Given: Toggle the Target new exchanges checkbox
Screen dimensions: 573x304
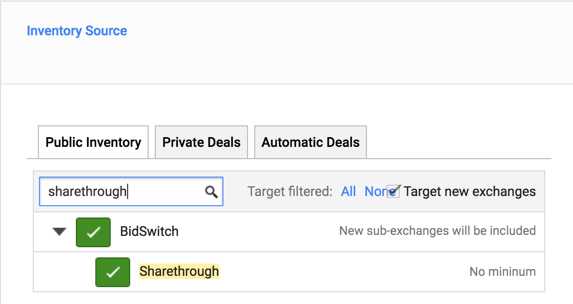Looking at the screenshot, I should pyautogui.click(x=393, y=191).
